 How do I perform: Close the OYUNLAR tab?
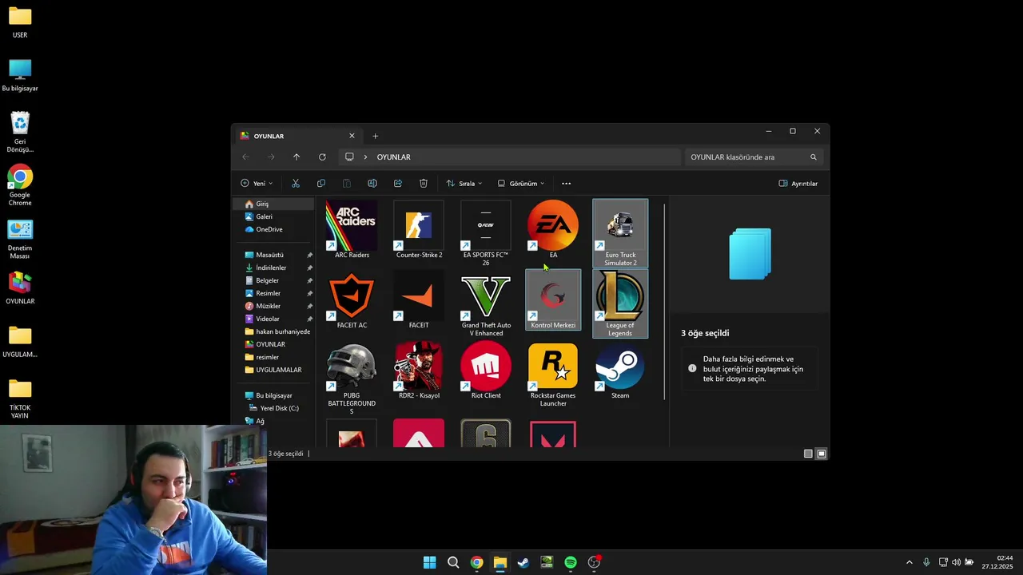pyautogui.click(x=352, y=136)
